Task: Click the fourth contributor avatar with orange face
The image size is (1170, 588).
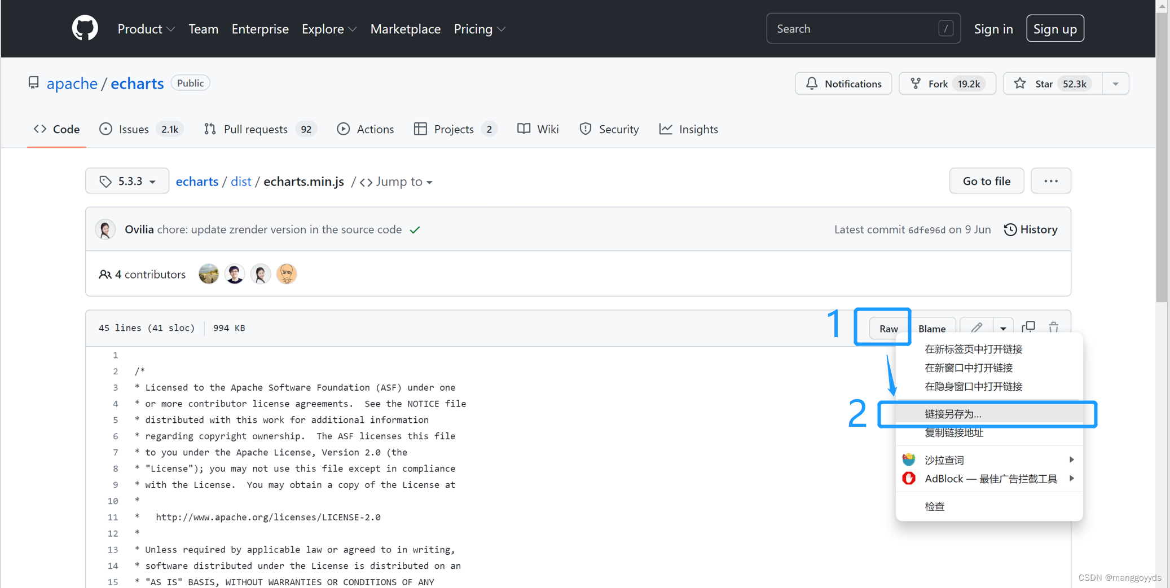Action: (287, 274)
